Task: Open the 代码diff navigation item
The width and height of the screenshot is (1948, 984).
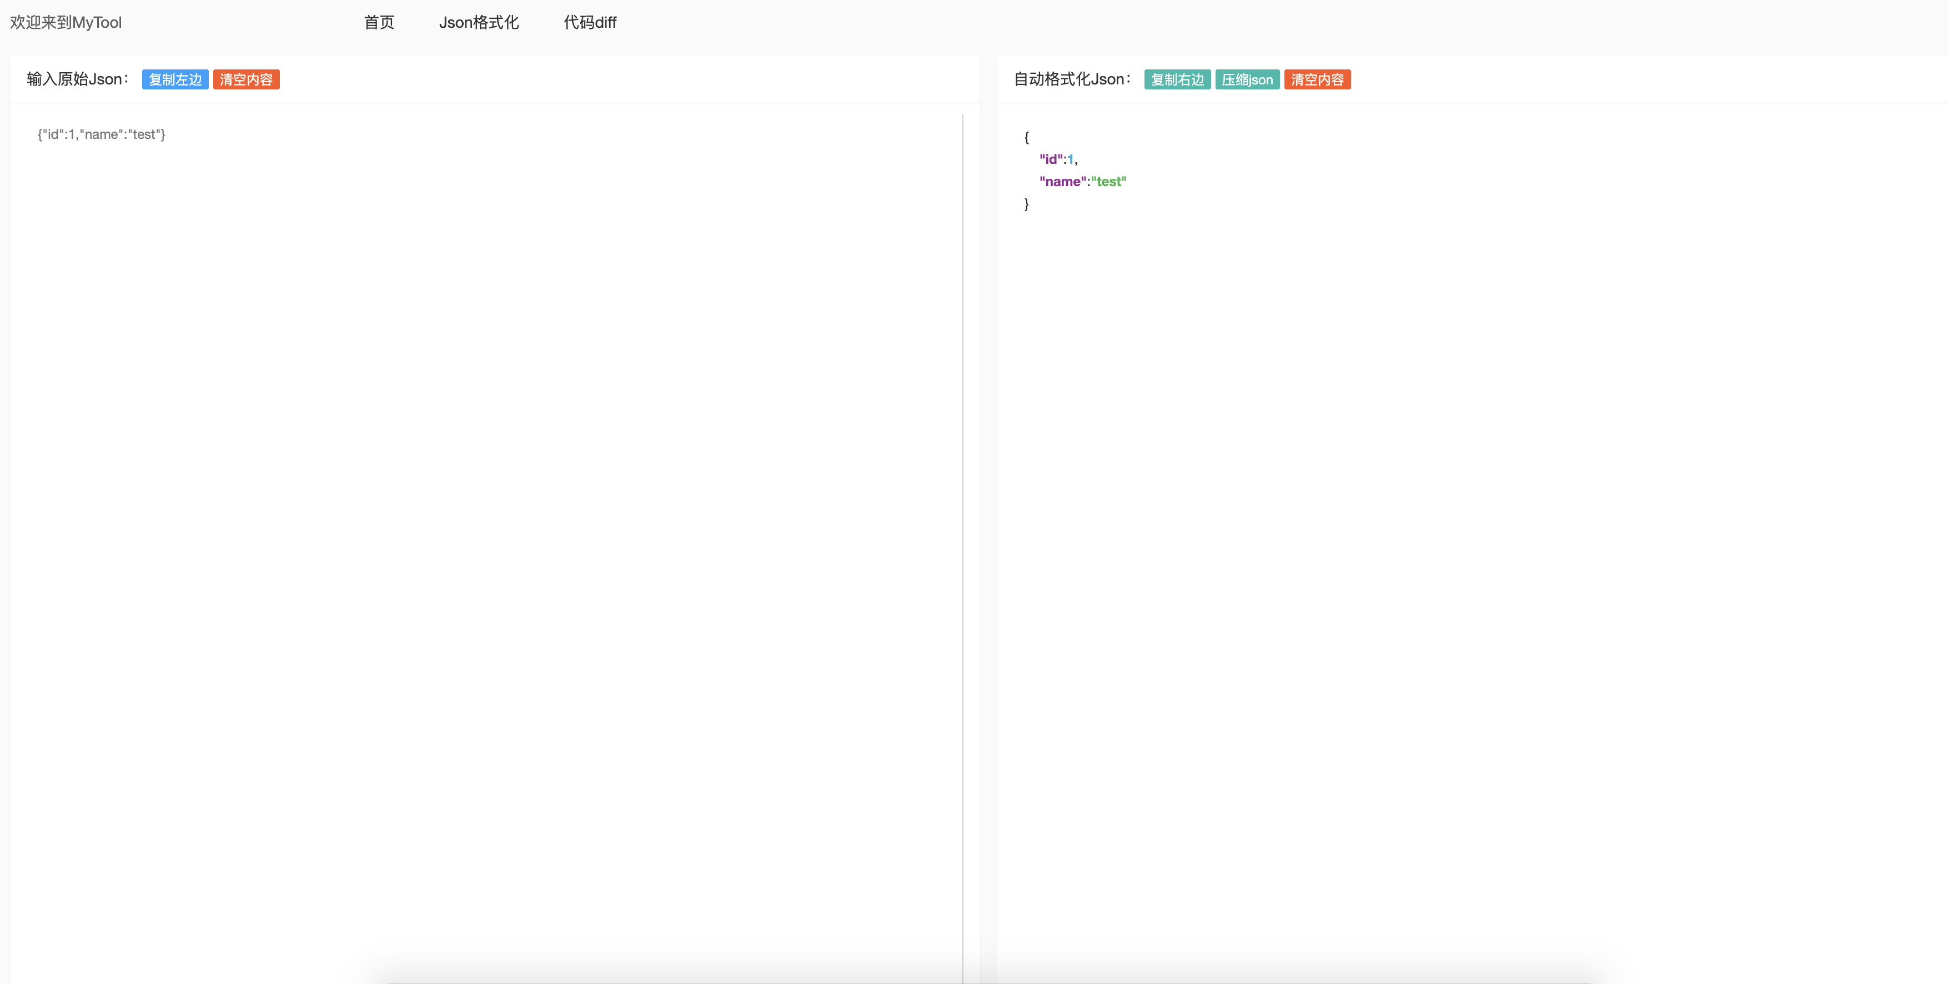Action: click(590, 23)
